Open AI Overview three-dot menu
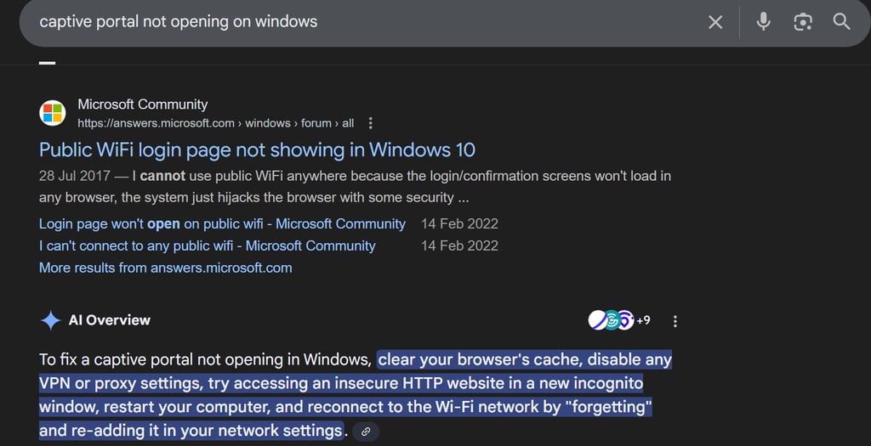 [x=675, y=321]
